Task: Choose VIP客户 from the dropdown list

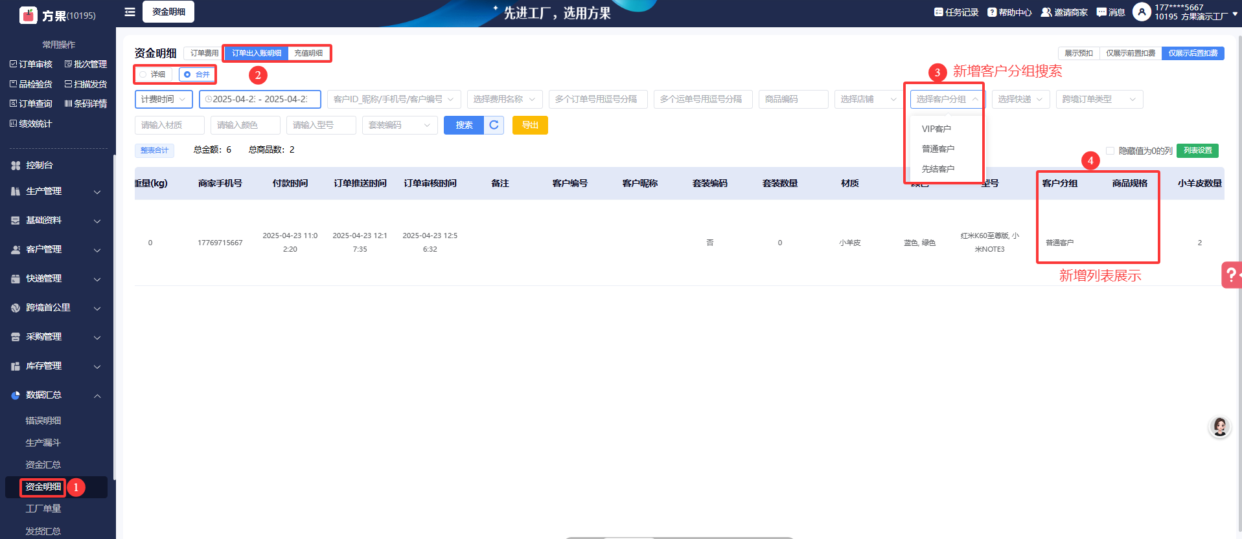Action: click(x=936, y=129)
